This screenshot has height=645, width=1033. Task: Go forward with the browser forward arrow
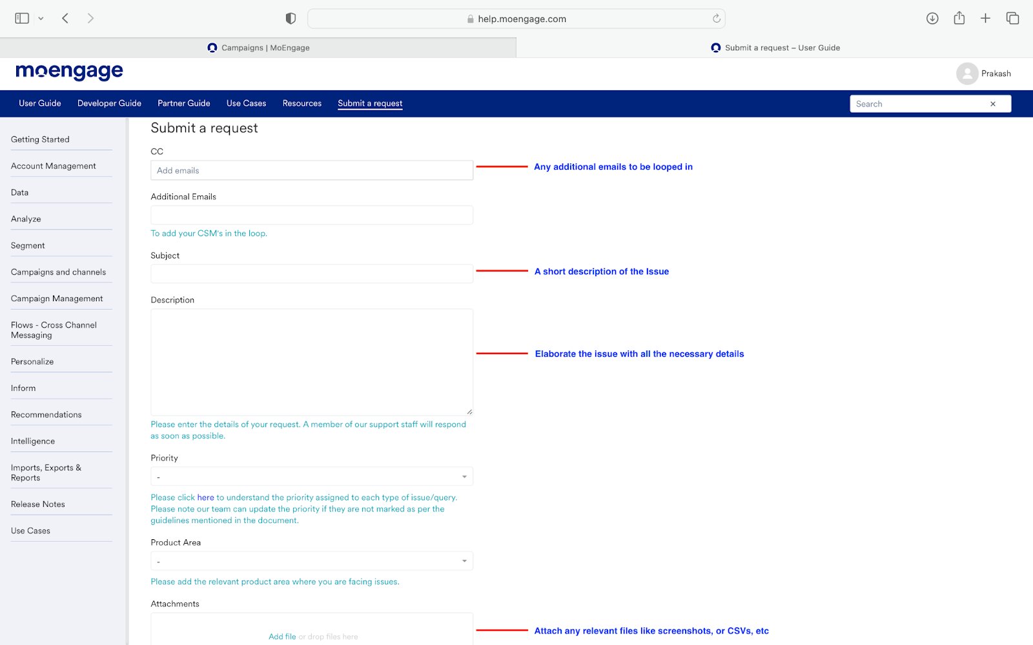coord(90,18)
